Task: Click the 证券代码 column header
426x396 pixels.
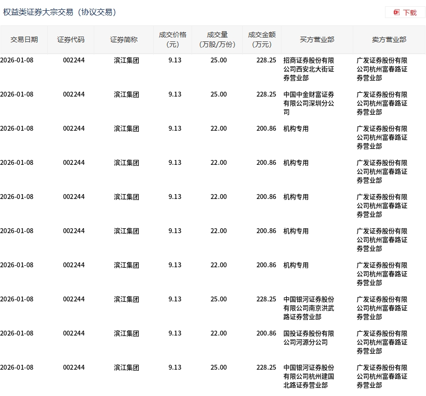Action: pos(71,40)
